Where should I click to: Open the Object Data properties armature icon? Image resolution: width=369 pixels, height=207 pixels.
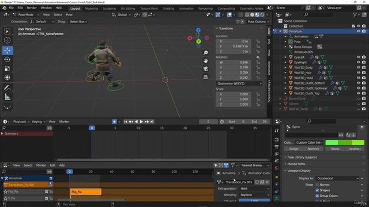[x=277, y=198]
